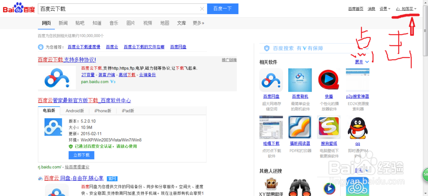Click the 百度云下载速度慢 suggestion
Image resolution: width=428 pixels, height=196 pixels.
[x=84, y=47]
